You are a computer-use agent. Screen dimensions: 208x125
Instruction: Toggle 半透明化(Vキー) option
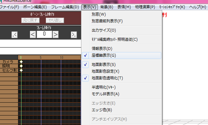122,87
